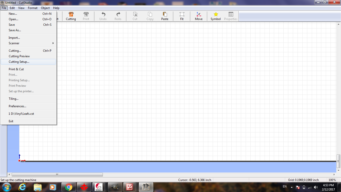Click the Cutting toolbar icon

[x=71, y=16]
